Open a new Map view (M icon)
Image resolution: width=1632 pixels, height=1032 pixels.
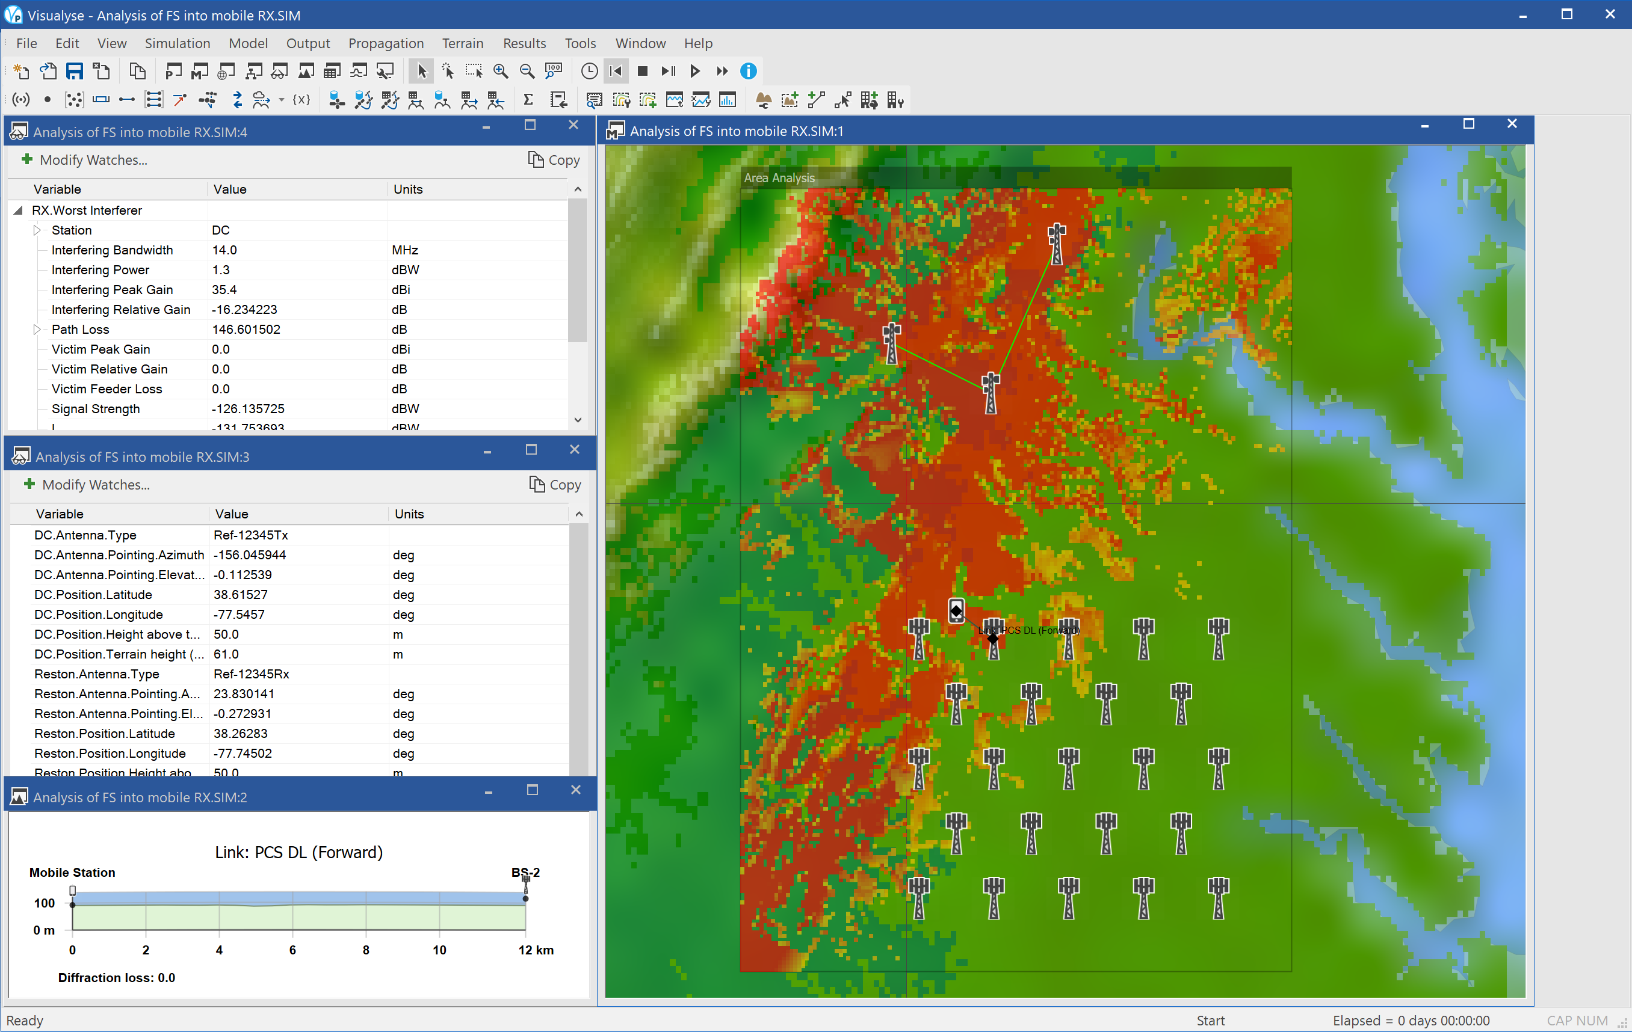[200, 71]
